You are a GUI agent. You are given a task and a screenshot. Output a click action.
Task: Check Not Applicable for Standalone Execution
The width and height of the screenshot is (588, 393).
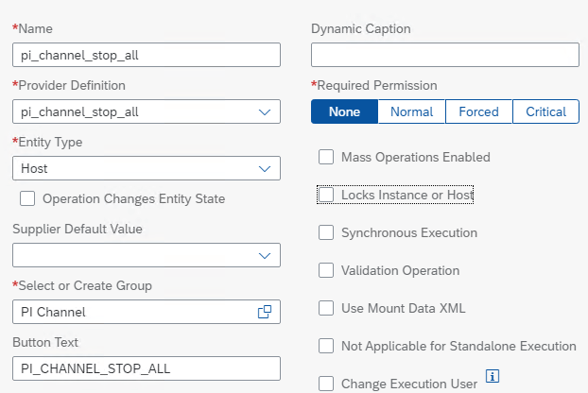(x=326, y=346)
